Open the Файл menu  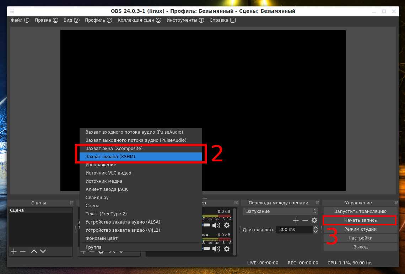pyautogui.click(x=20, y=20)
